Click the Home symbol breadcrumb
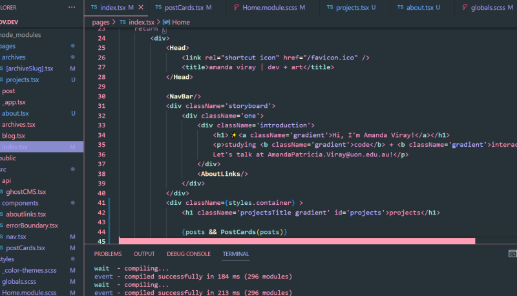 [x=181, y=22]
